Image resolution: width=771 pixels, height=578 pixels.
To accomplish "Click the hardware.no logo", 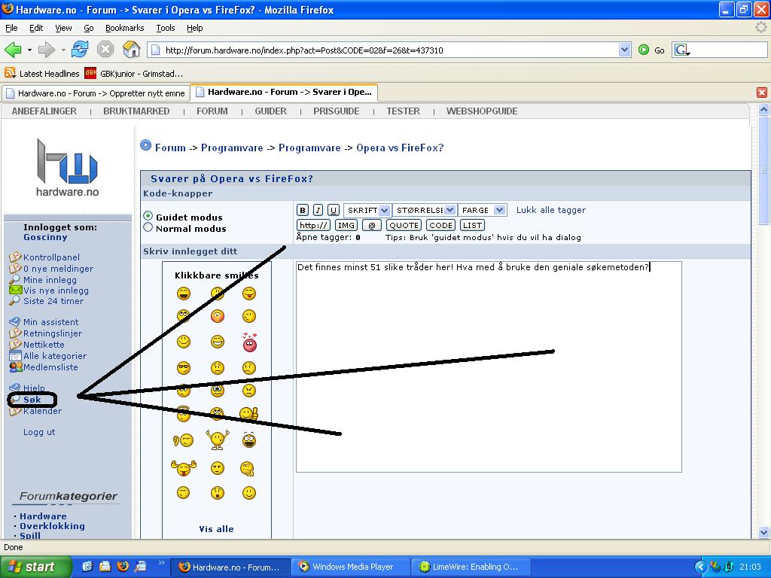I will click(x=67, y=168).
